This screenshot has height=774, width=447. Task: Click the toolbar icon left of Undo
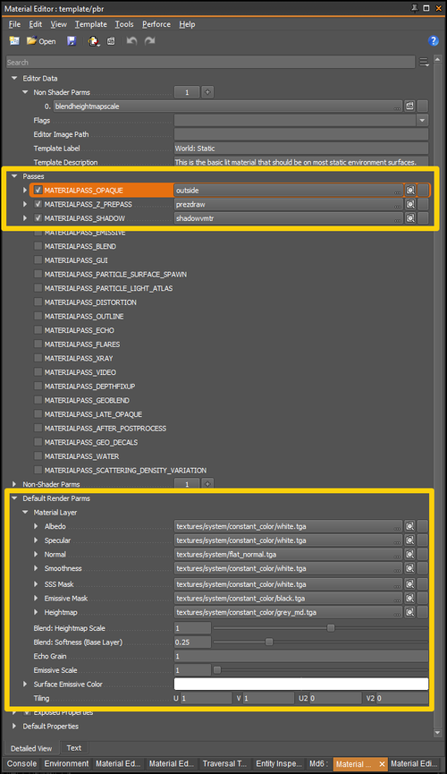tap(111, 41)
